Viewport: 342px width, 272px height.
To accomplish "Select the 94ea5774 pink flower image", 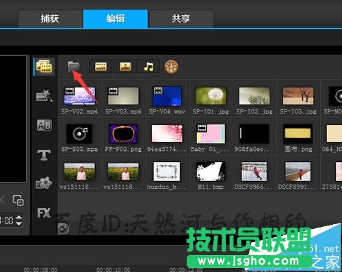I will [x=167, y=133].
